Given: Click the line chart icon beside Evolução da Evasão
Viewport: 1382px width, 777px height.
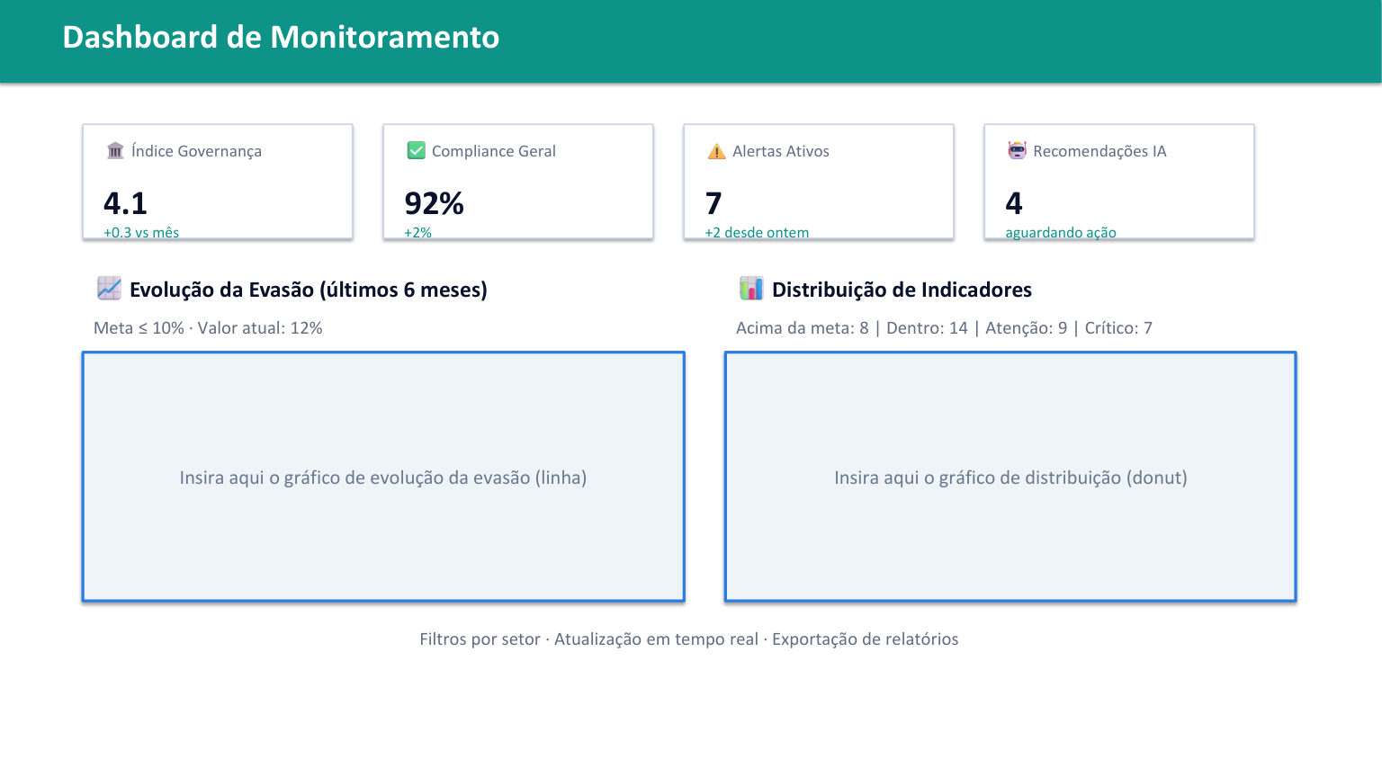Looking at the screenshot, I should (x=109, y=289).
